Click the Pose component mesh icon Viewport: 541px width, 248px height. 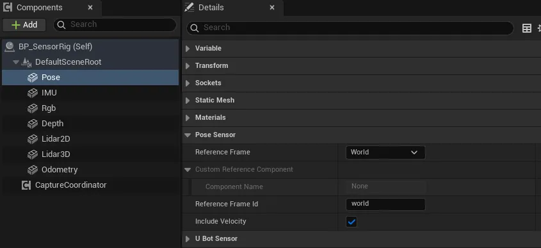33,78
